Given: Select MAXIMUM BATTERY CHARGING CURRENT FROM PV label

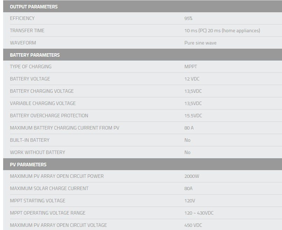Looking at the screenshot, I should click(x=65, y=128).
